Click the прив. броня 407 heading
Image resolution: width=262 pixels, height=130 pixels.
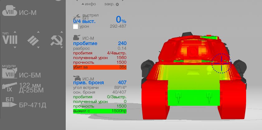100,83
